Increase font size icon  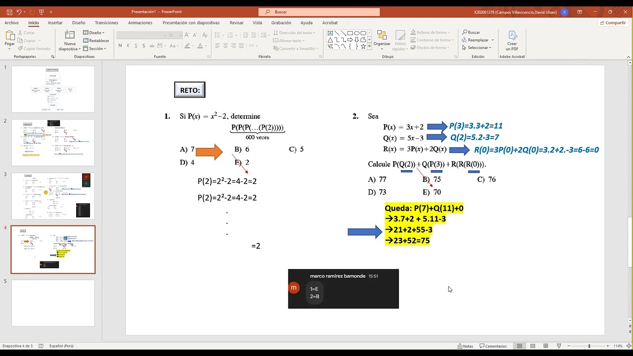(187, 35)
